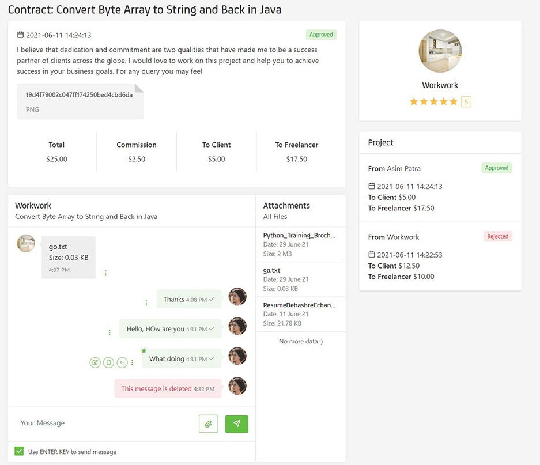Open options menu next to 'Thanks' message

[x=146, y=303]
